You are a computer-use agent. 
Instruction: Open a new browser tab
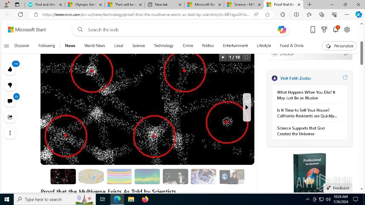click(309, 5)
